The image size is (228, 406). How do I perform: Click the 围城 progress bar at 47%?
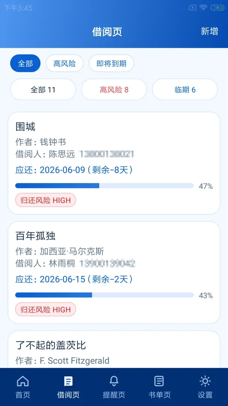click(104, 186)
